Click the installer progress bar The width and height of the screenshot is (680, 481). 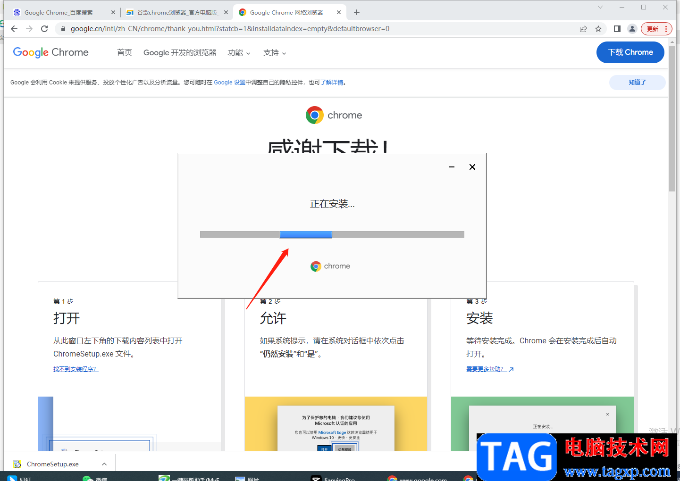(332, 234)
